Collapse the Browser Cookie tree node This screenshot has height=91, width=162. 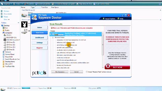(53, 37)
